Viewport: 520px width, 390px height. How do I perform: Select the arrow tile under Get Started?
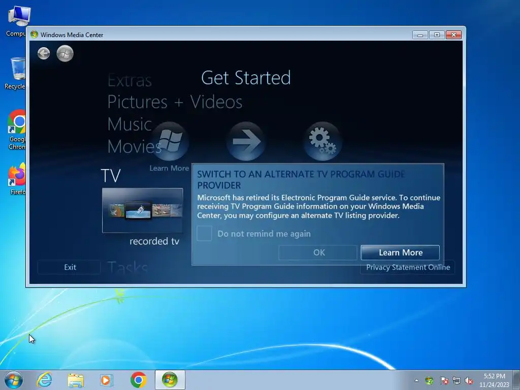[x=246, y=141]
